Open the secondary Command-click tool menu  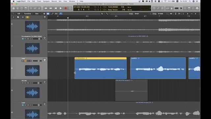[107, 14]
